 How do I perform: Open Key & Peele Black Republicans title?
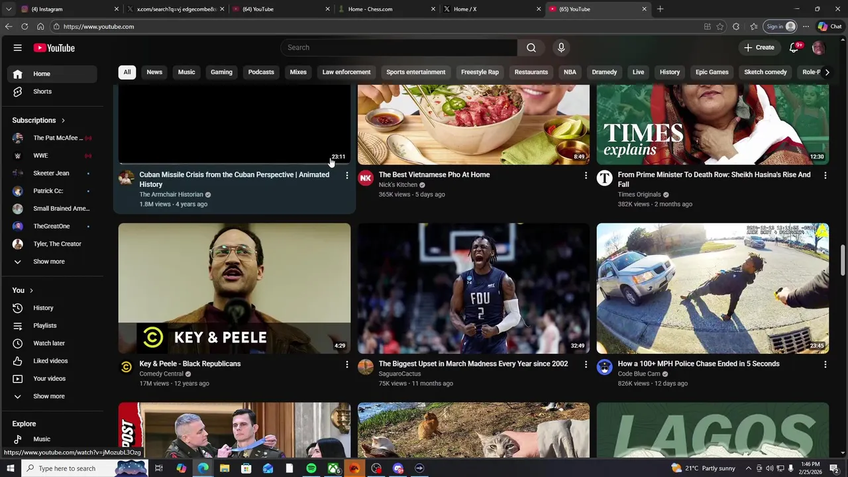click(x=190, y=364)
